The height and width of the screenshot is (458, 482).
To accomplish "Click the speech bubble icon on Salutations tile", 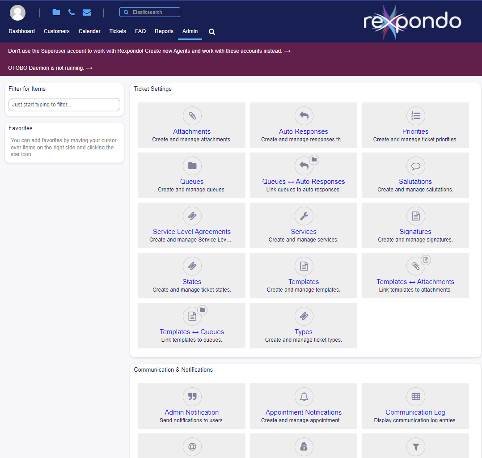I will (x=415, y=165).
